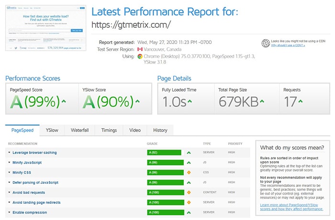Switch to the PageSpeed tab
The height and width of the screenshot is (220, 335).
pyautogui.click(x=22, y=130)
